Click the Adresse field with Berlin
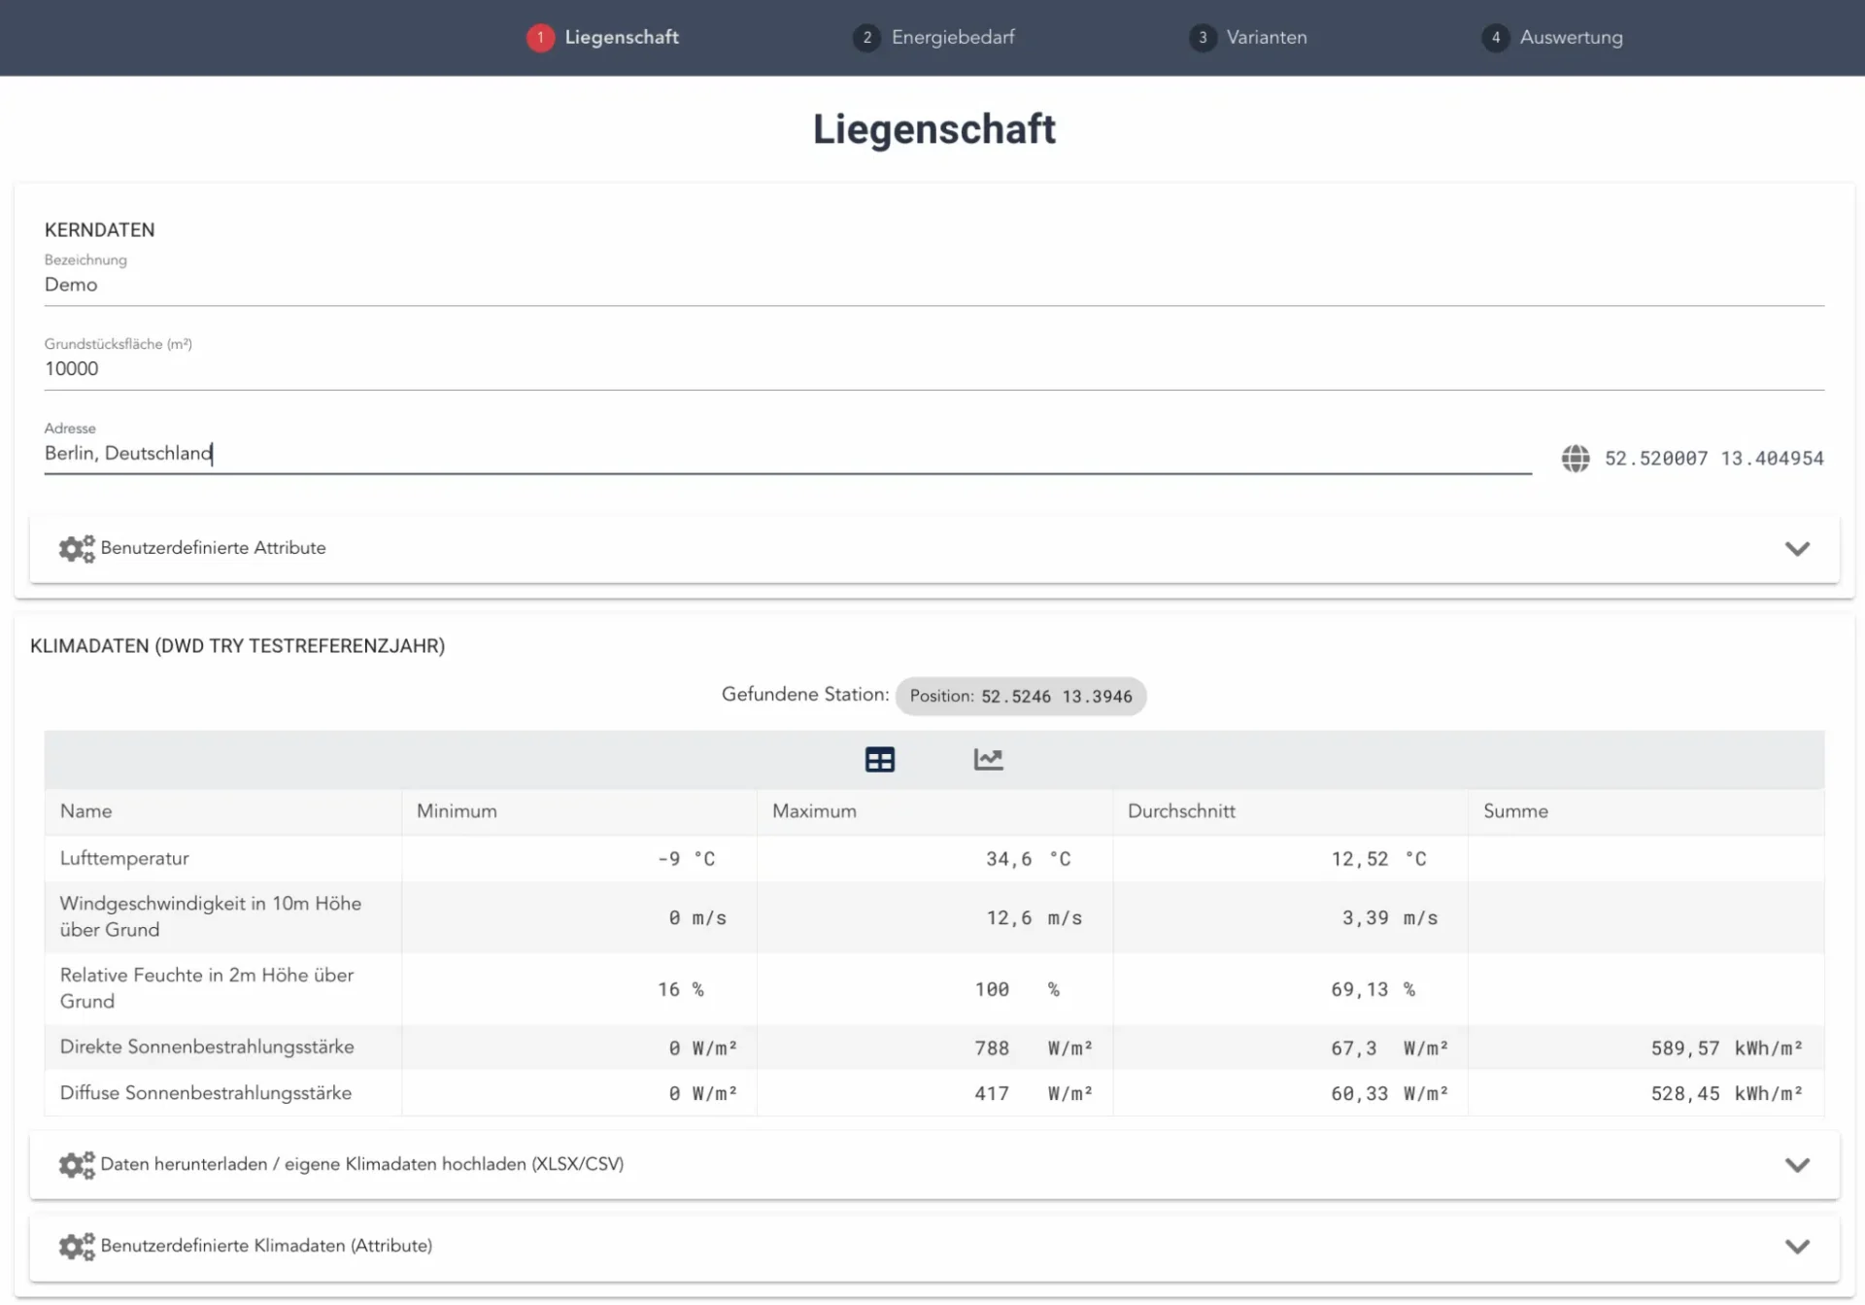Viewport: 1865px width, 1305px height. pos(787,454)
